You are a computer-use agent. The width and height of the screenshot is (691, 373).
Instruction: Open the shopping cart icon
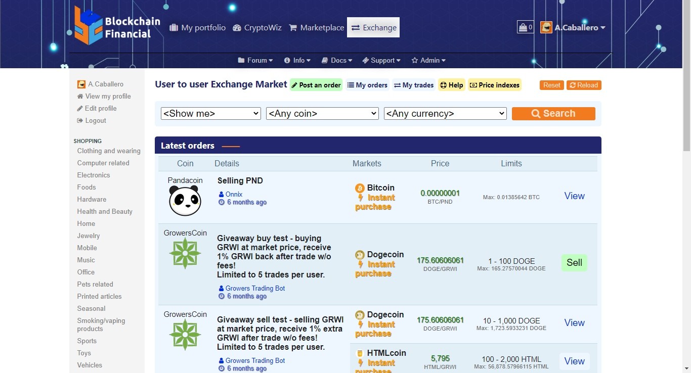click(525, 27)
